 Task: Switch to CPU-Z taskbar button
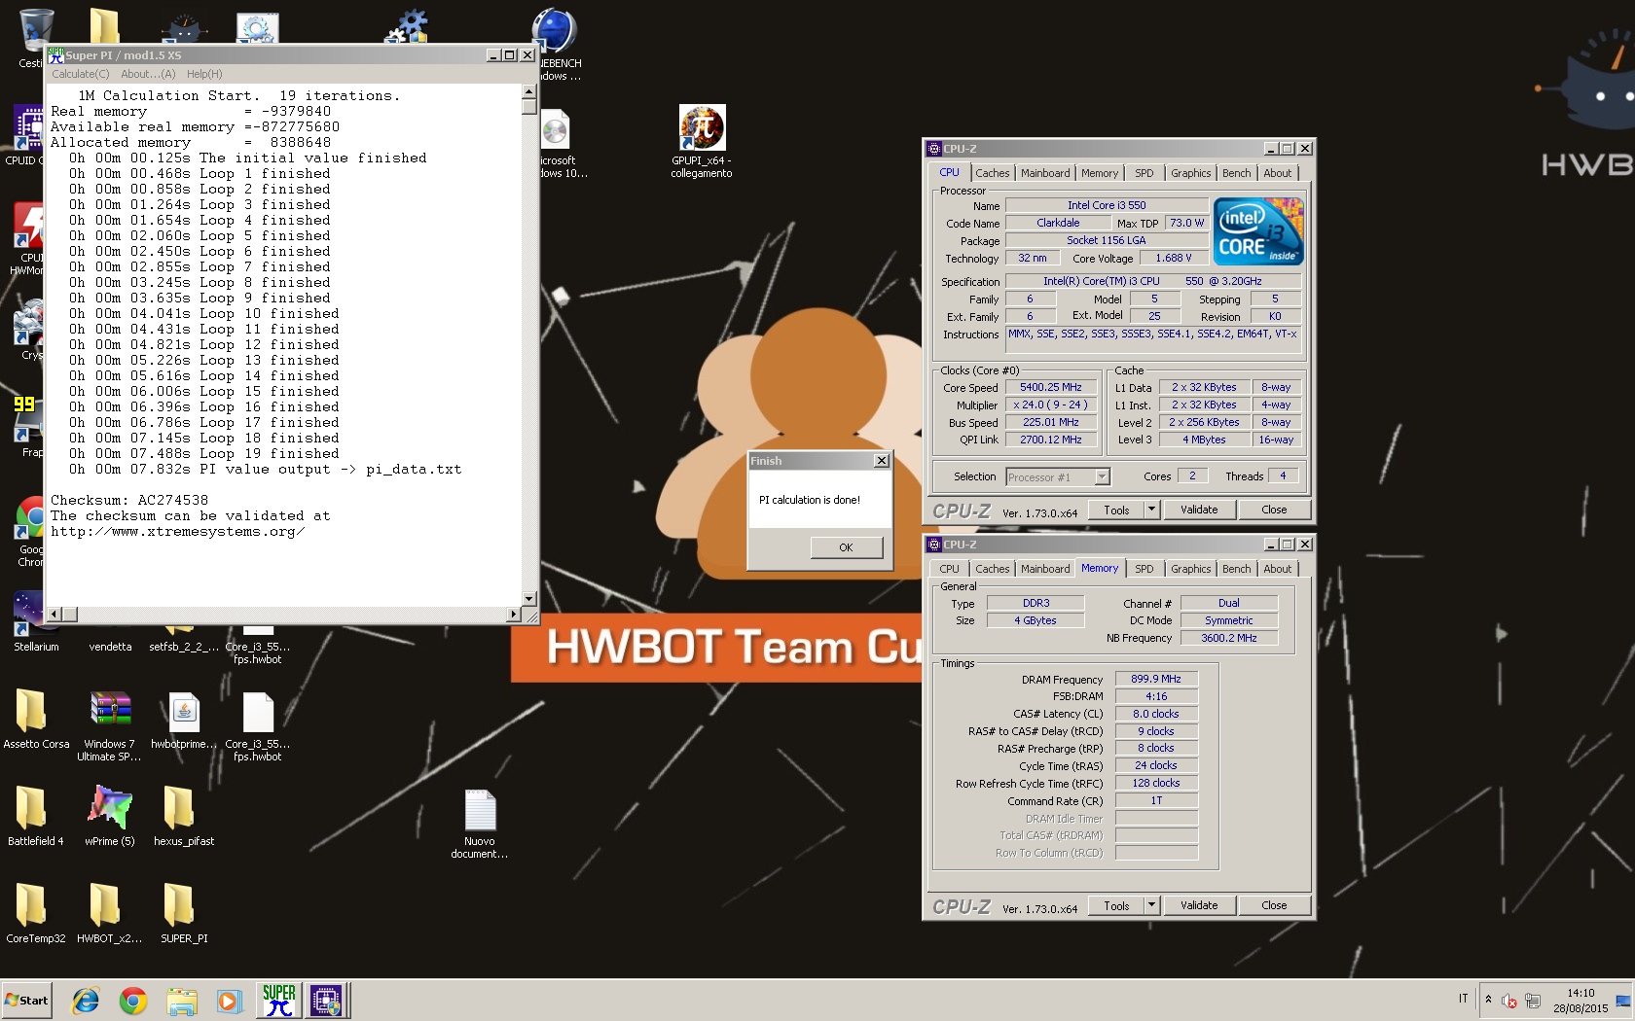(x=326, y=1001)
